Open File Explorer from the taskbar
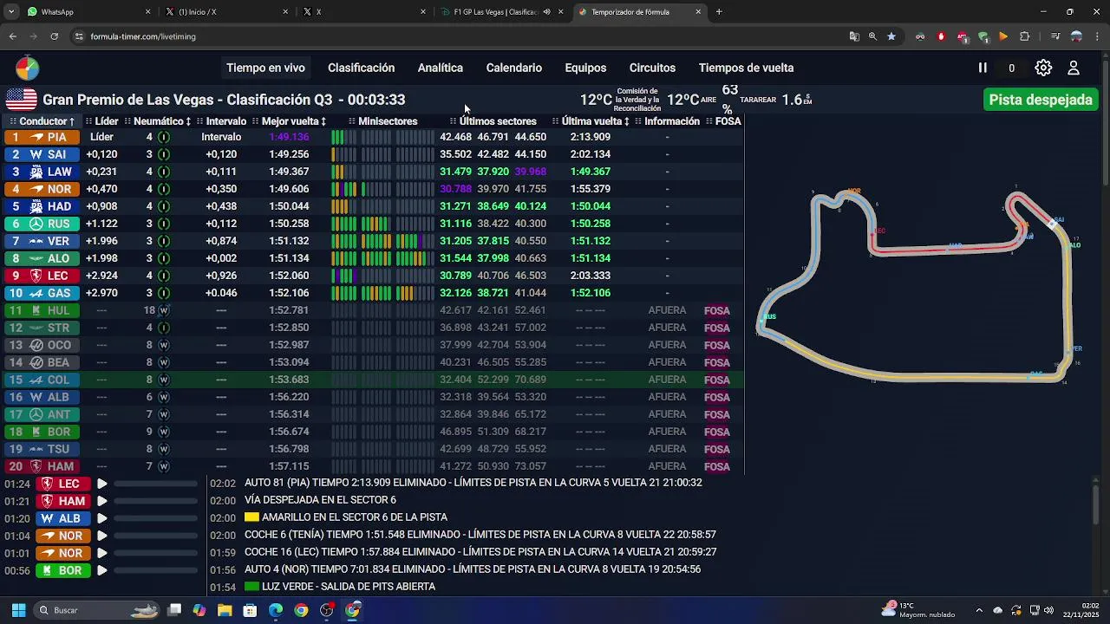Screen dimensions: 1110x624 tap(225, 610)
